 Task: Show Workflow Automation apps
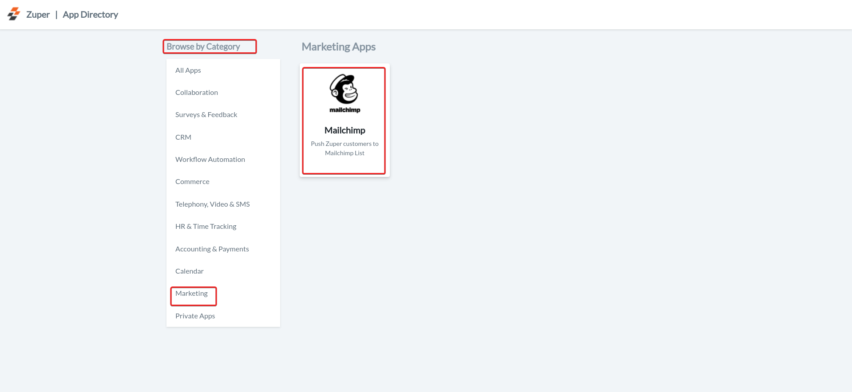pyautogui.click(x=210, y=160)
